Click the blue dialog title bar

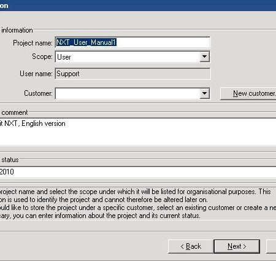[138, 6]
